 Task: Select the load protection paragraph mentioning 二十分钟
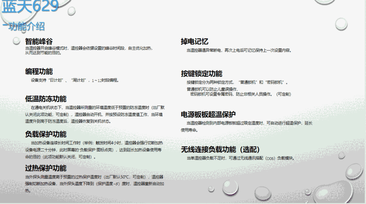(94, 150)
